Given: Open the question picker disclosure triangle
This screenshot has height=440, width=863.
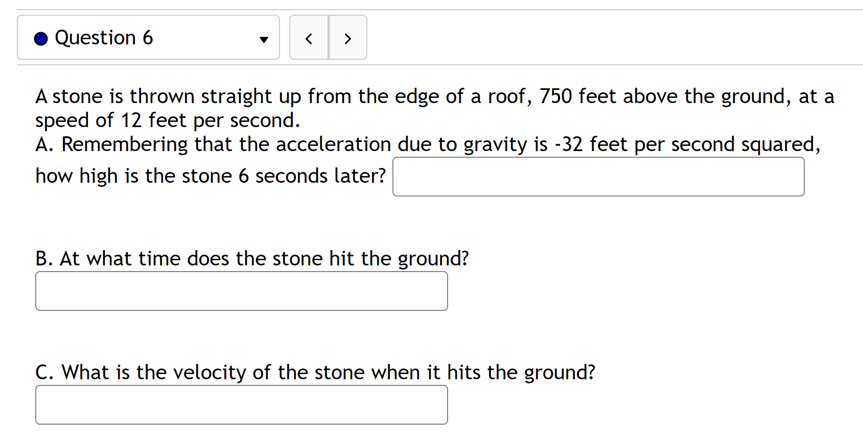Looking at the screenshot, I should 263,39.
